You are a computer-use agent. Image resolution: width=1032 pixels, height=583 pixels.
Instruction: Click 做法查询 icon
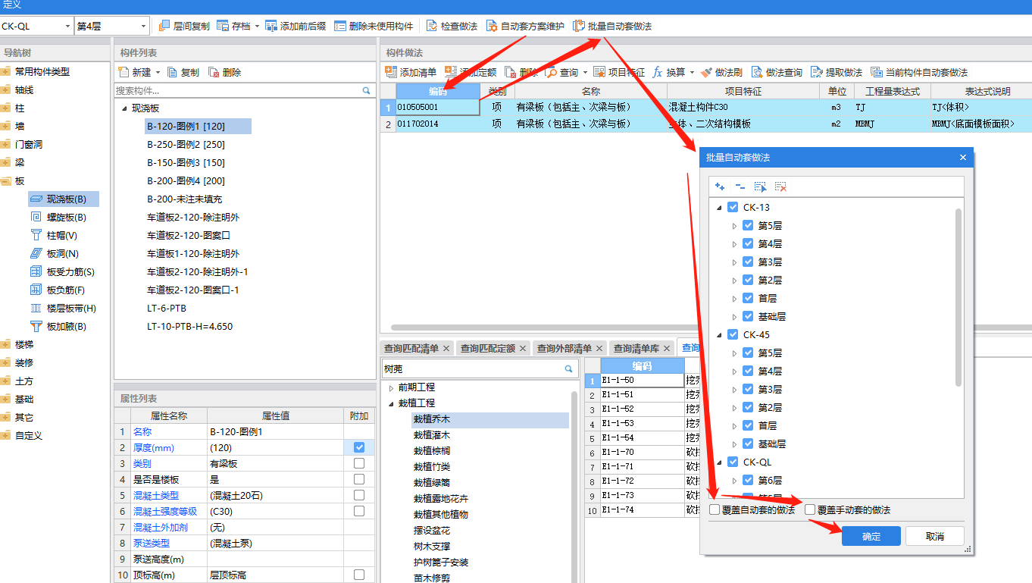[x=757, y=72]
